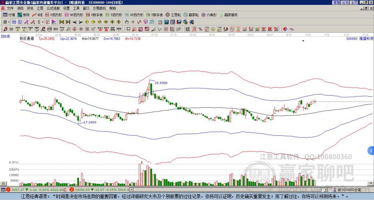Click the go-to-first bar arrow icon

[61, 22]
